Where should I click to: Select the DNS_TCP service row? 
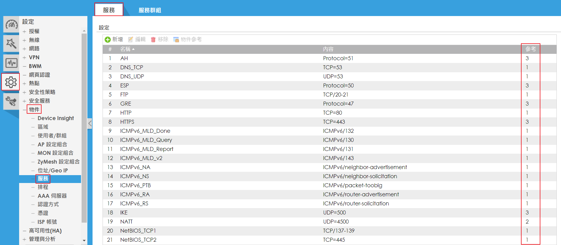(x=330, y=67)
